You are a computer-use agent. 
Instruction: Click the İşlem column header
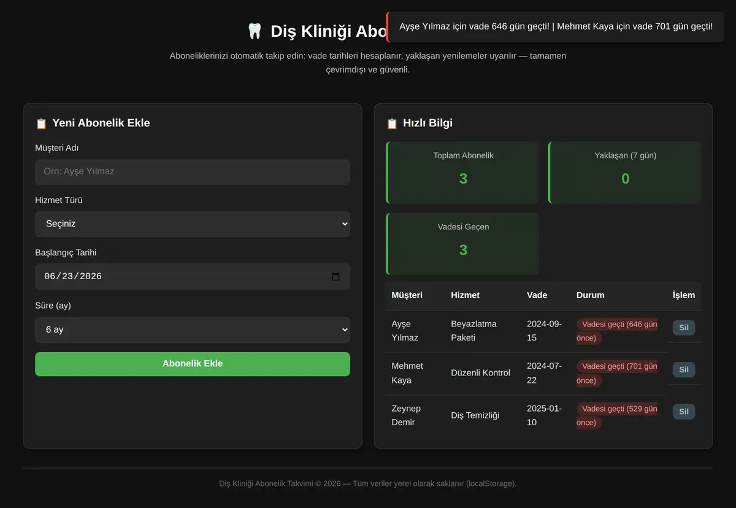pos(684,295)
